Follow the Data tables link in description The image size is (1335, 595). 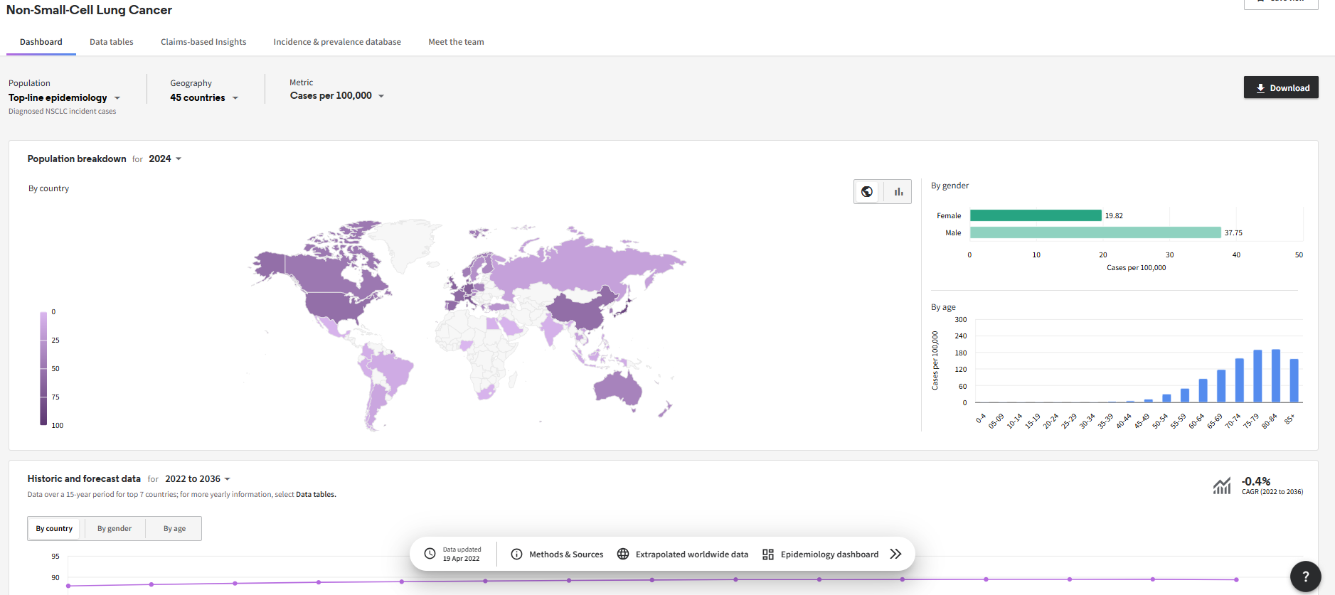(315, 494)
